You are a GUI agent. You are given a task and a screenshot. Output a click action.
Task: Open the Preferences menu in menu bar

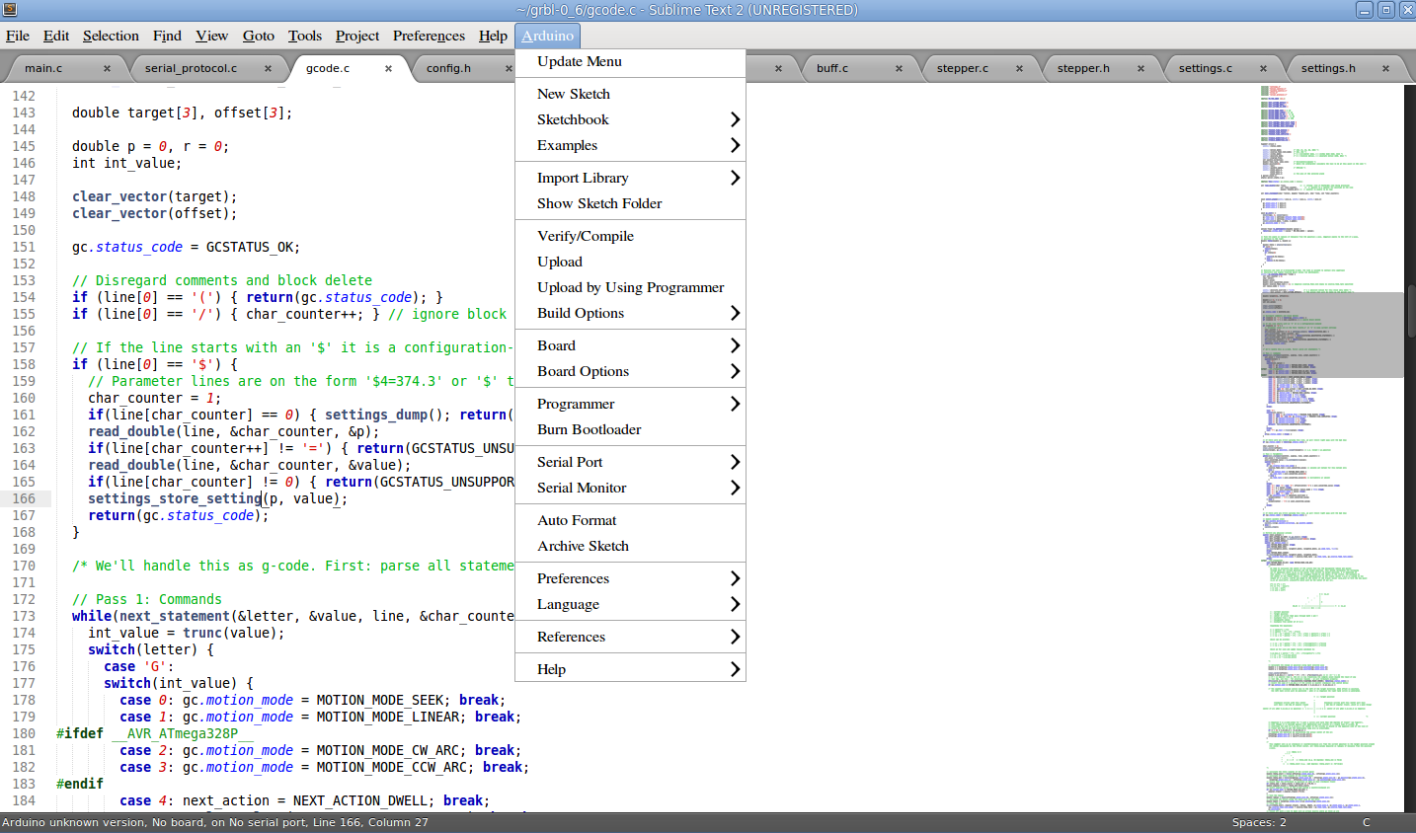click(x=429, y=36)
